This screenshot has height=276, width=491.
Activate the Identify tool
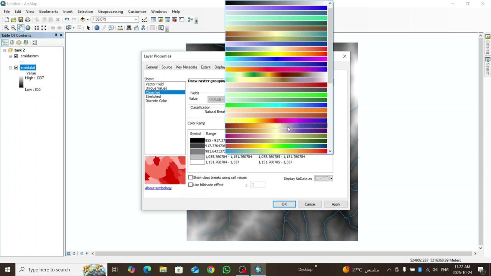97,28
